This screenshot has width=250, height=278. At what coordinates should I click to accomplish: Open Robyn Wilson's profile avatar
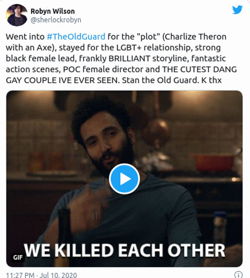click(x=17, y=15)
